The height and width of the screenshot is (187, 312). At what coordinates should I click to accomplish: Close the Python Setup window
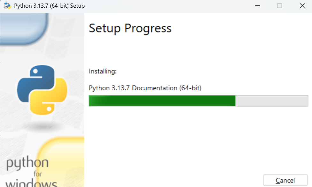302,6
